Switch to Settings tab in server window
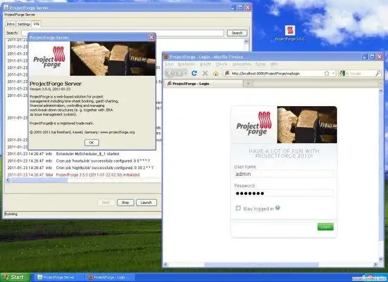Screen dimensions: 388x282 [x=24, y=24]
